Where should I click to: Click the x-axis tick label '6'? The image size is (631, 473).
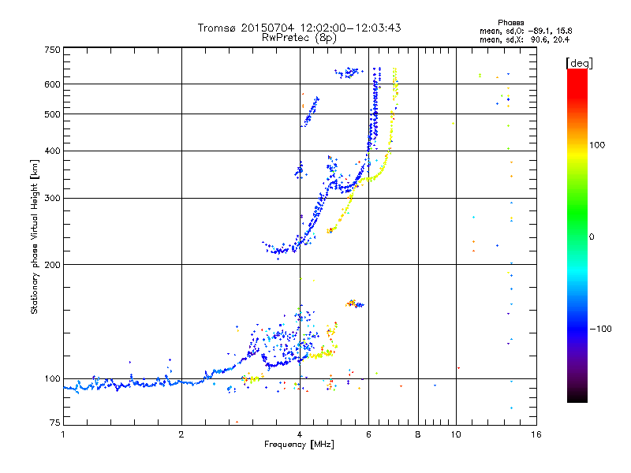point(368,434)
